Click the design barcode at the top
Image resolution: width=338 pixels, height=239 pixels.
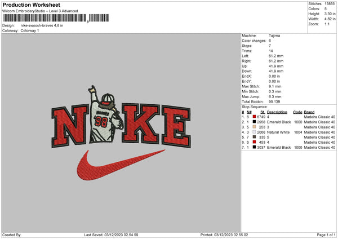(x=56, y=18)
